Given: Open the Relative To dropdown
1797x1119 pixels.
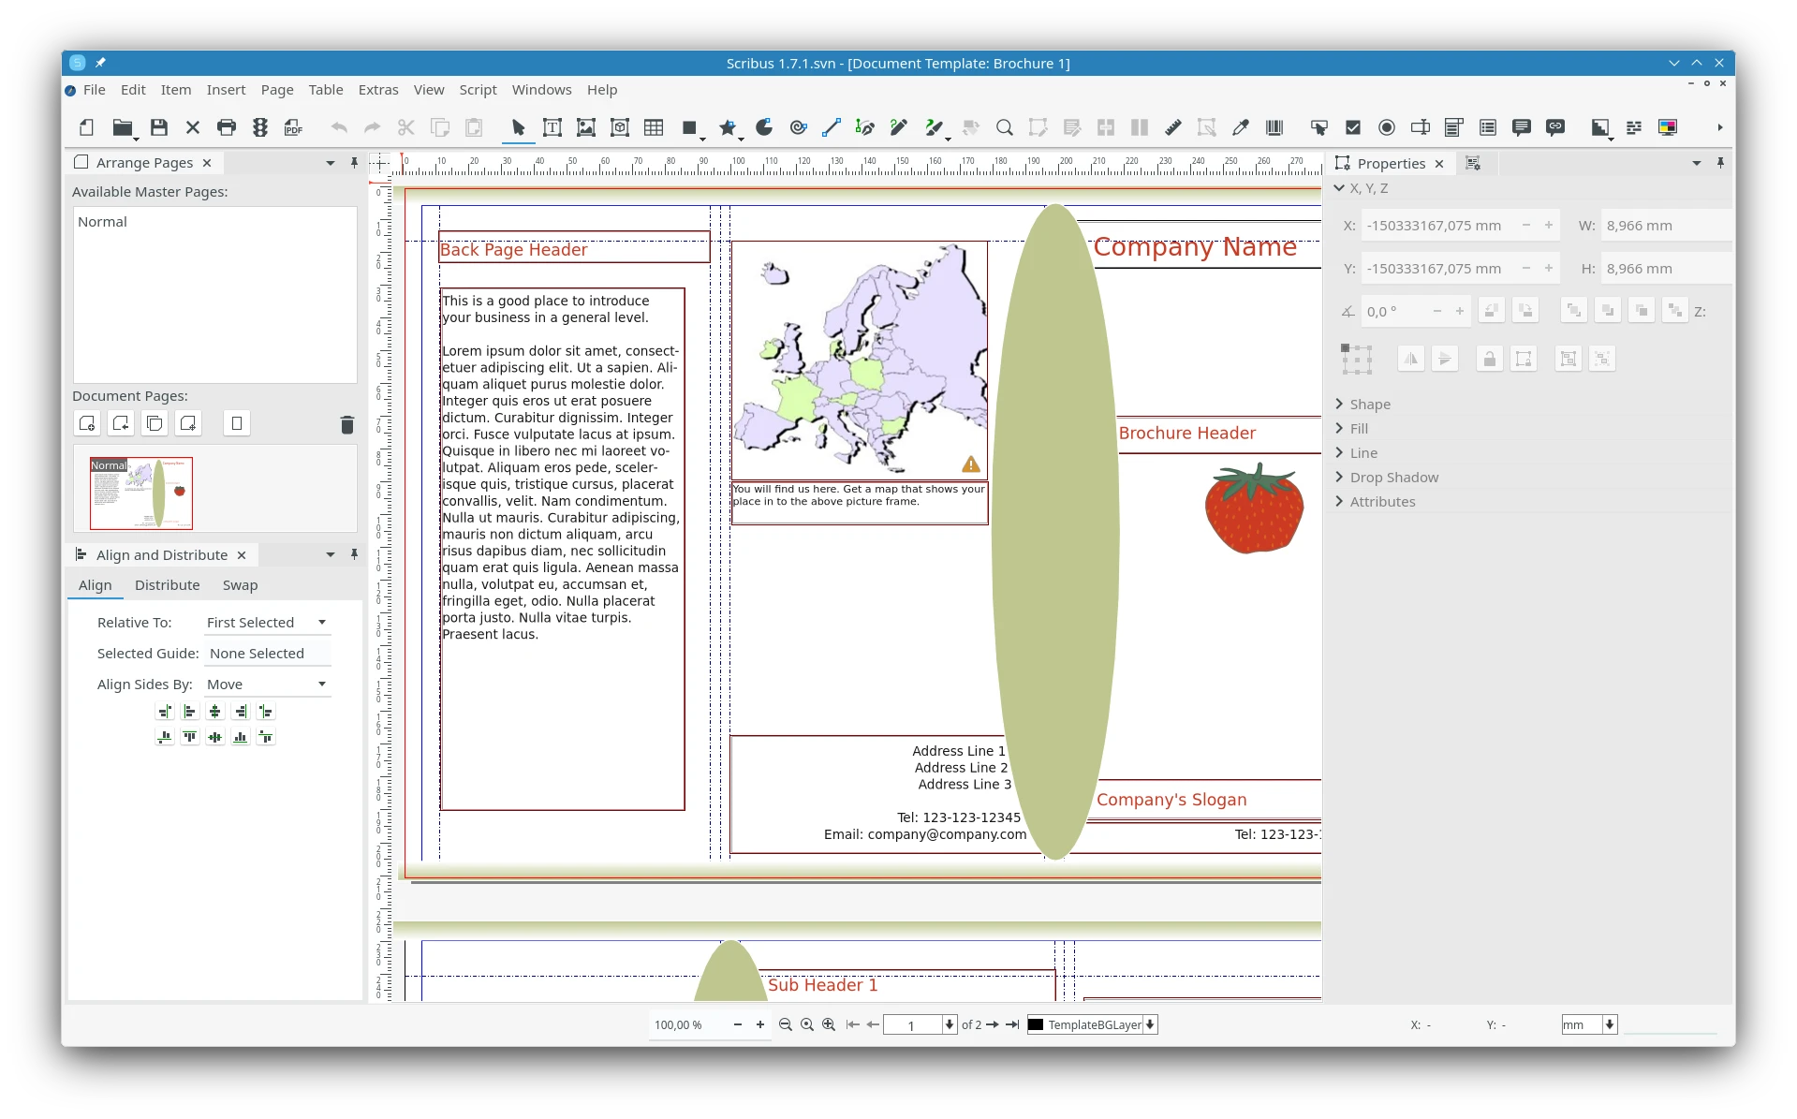Looking at the screenshot, I should click(267, 623).
